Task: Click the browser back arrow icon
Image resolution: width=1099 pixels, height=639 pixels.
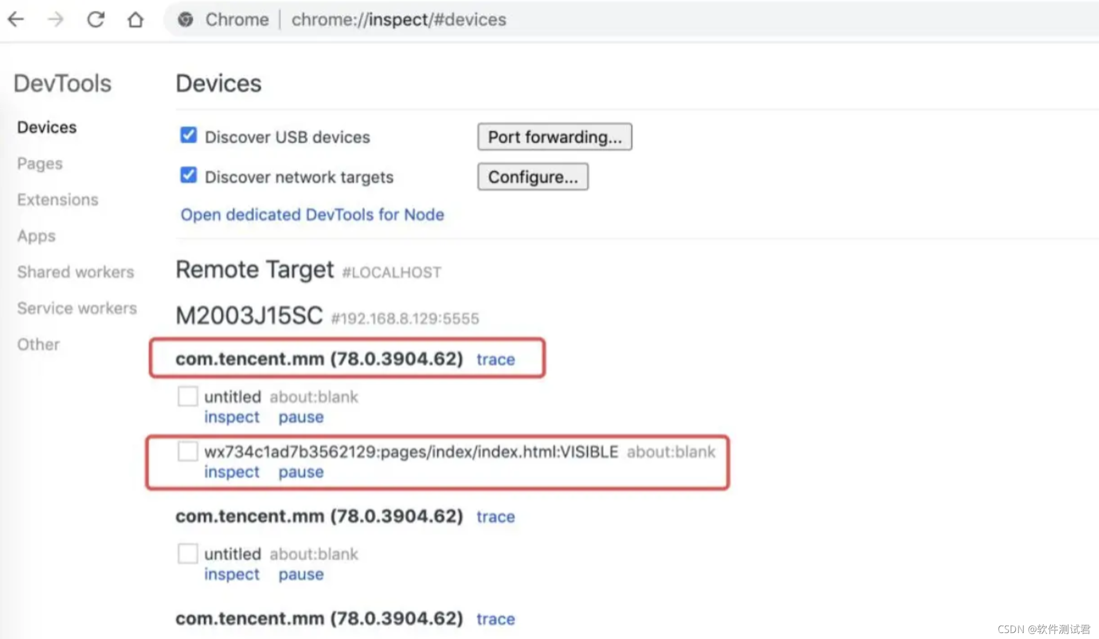Action: tap(16, 19)
